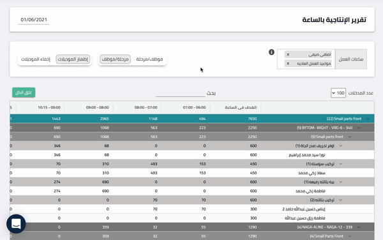Click the الهدف فى الساعة column header
This screenshot has height=240, width=383.
click(241, 107)
